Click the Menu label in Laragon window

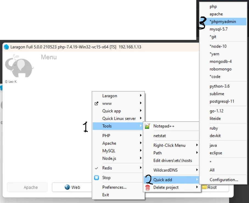(49, 57)
